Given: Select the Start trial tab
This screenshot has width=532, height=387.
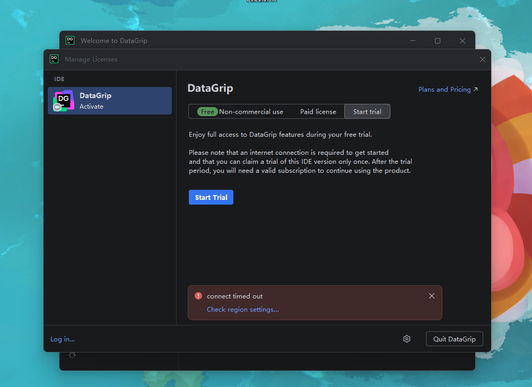Looking at the screenshot, I should [367, 111].
